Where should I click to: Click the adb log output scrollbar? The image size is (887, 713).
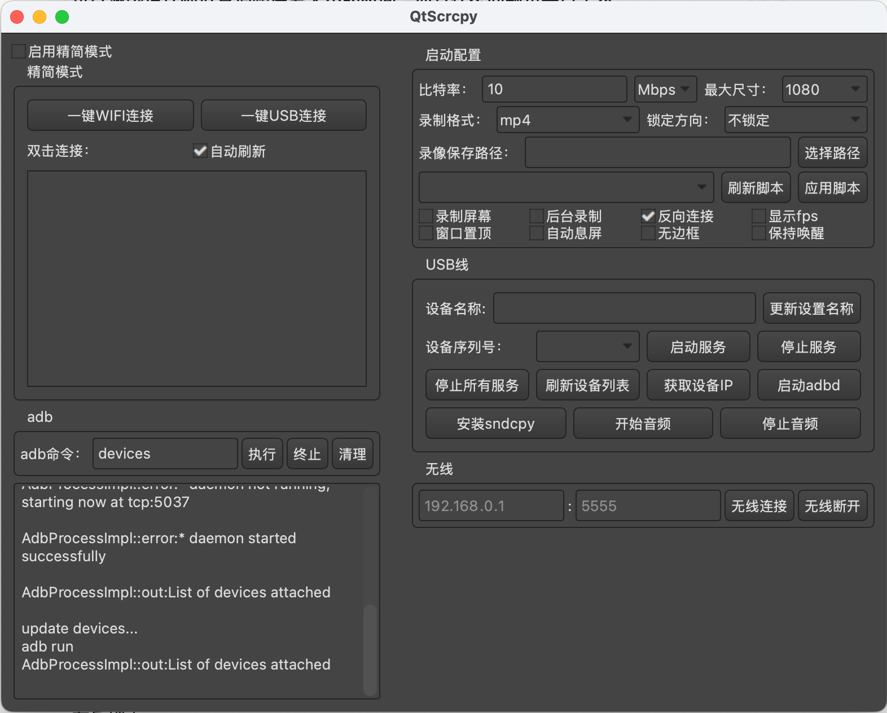point(370,650)
